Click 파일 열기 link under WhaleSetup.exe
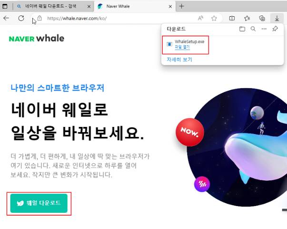This screenshot has height=229, width=287. coord(182,47)
